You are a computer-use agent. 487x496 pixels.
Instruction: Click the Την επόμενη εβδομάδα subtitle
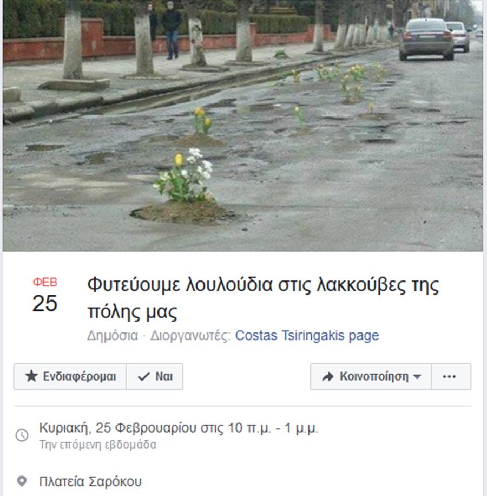click(x=97, y=445)
